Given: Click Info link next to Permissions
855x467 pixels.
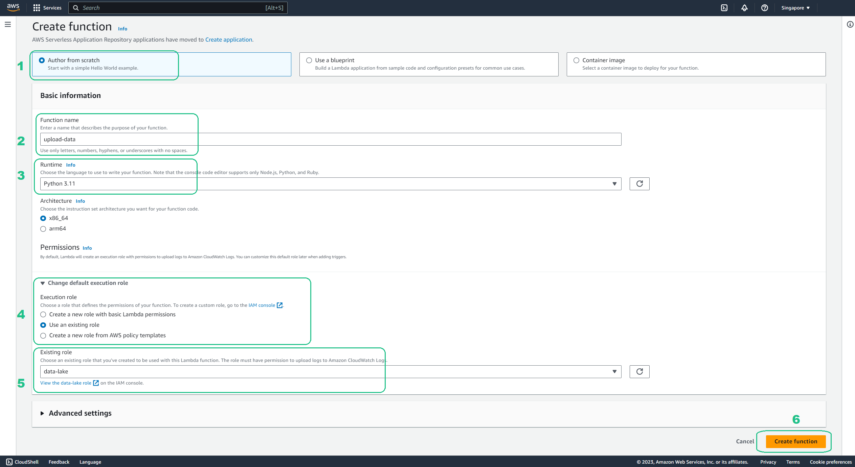Looking at the screenshot, I should click(x=87, y=248).
